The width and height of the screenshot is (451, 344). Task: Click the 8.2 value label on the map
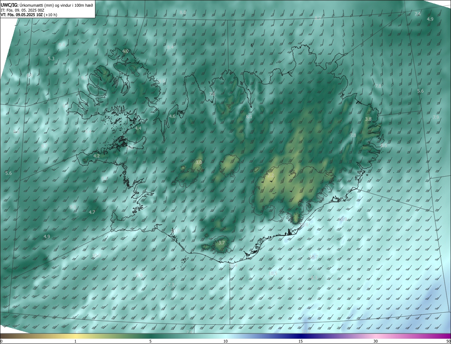(x=318, y=18)
